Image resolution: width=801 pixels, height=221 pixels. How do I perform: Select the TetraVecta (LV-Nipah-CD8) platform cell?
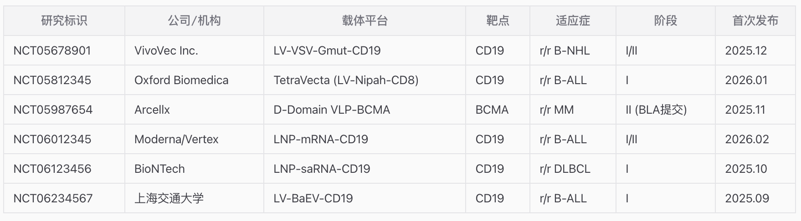click(346, 80)
